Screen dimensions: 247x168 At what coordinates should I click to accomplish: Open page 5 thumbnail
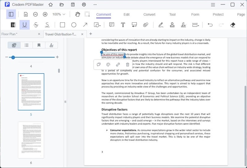31,92
